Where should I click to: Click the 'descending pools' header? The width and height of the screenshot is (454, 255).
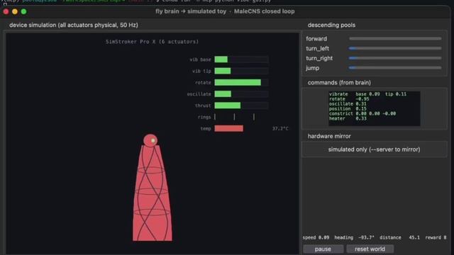pos(331,25)
